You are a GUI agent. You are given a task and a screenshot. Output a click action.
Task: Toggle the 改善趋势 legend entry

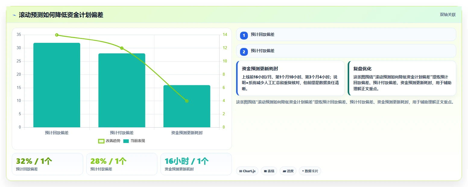tap(109, 141)
